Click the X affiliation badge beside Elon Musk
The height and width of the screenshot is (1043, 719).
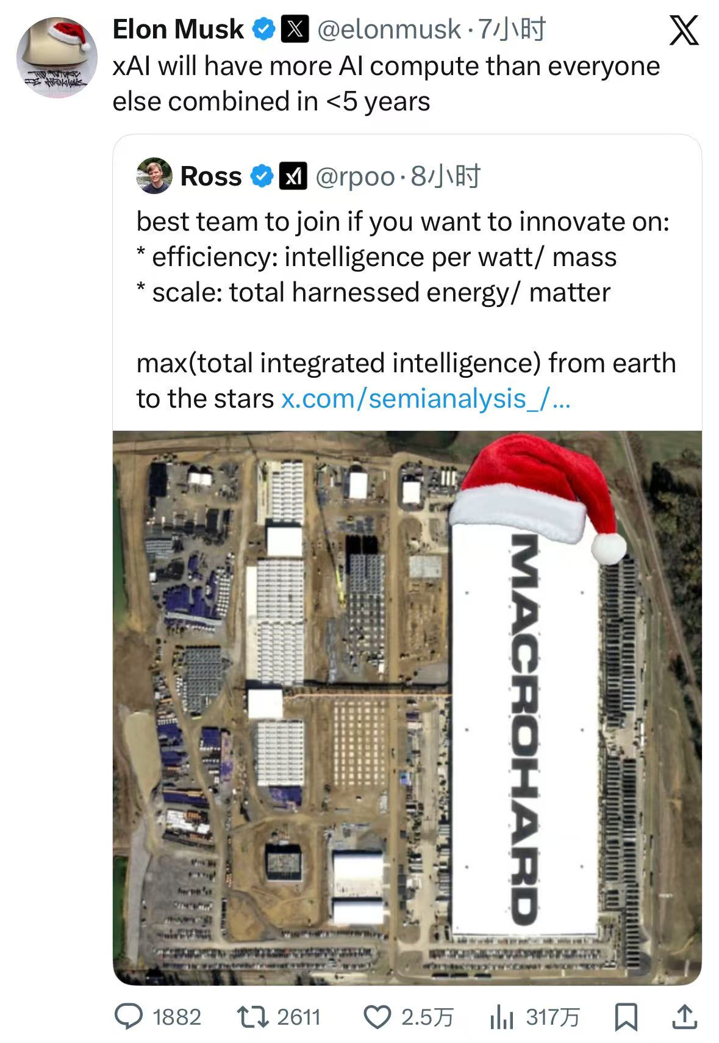295,29
